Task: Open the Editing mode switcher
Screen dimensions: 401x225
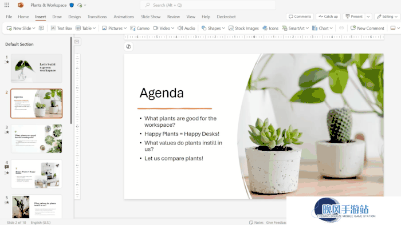Action: 387,17
